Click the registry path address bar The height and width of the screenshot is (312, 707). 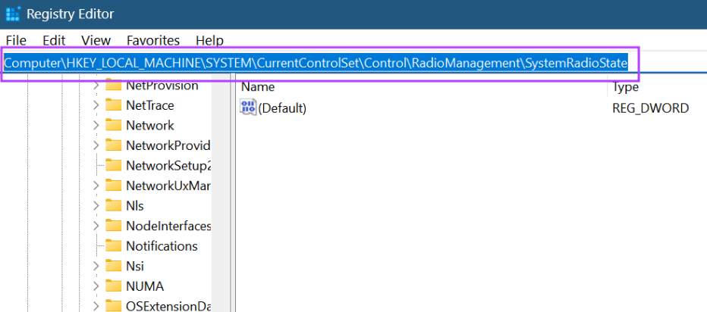coord(316,63)
